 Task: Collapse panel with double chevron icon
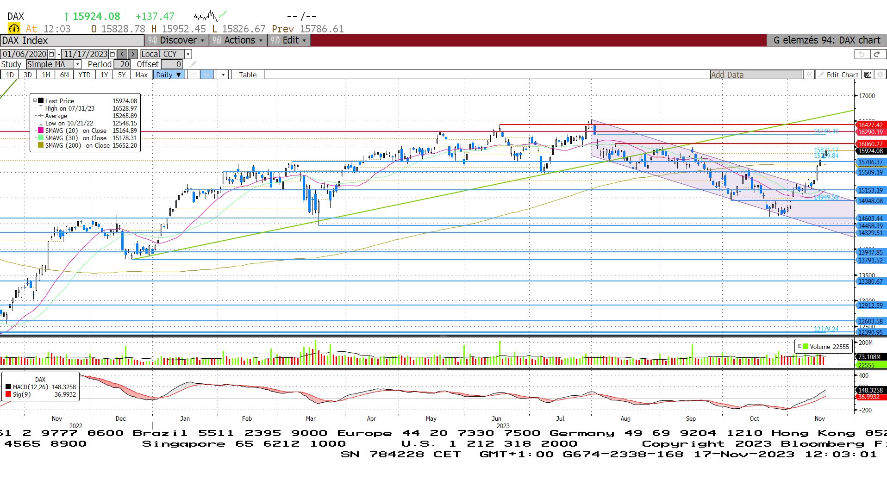(x=809, y=75)
